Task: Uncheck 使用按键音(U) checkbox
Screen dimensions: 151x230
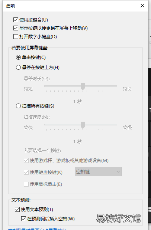Action: tap(16, 20)
